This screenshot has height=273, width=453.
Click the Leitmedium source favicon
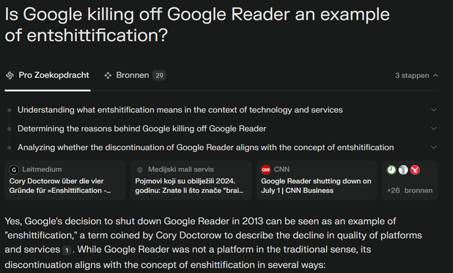pyautogui.click(x=14, y=170)
